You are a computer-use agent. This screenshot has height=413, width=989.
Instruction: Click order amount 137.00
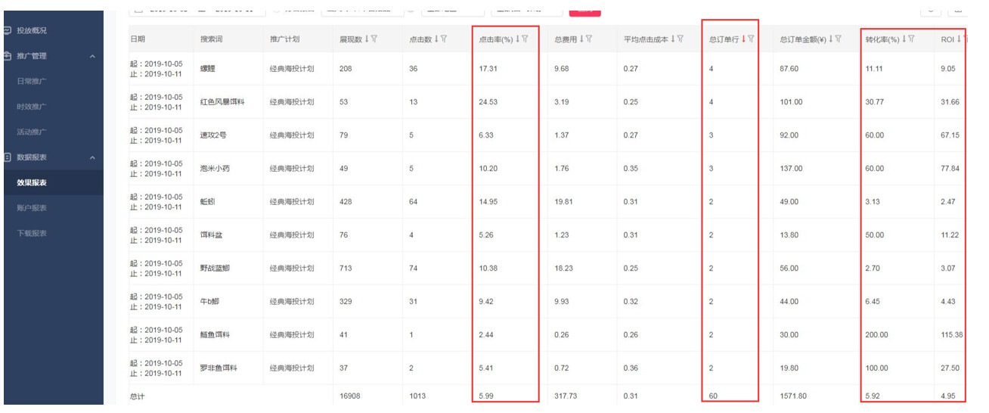coord(791,169)
